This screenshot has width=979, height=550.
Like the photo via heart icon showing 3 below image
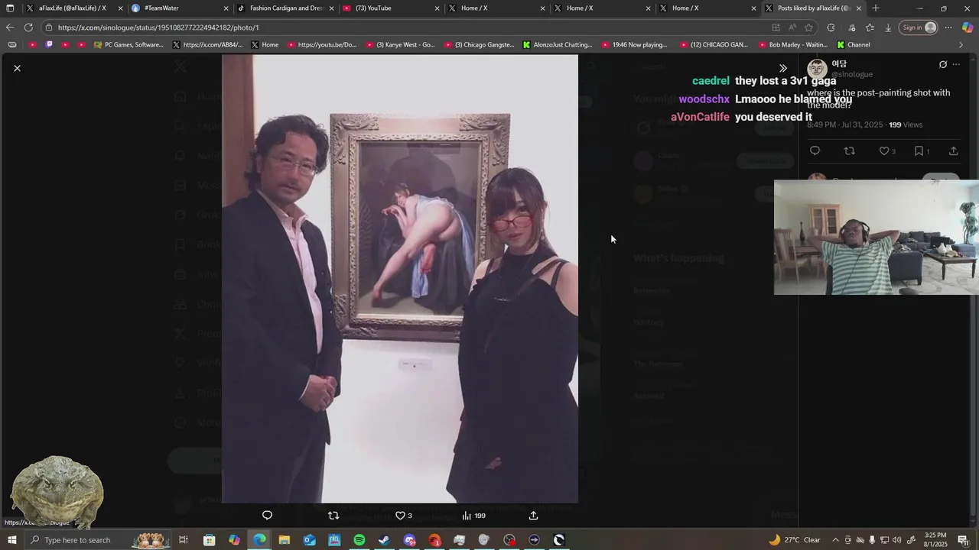[x=403, y=516]
